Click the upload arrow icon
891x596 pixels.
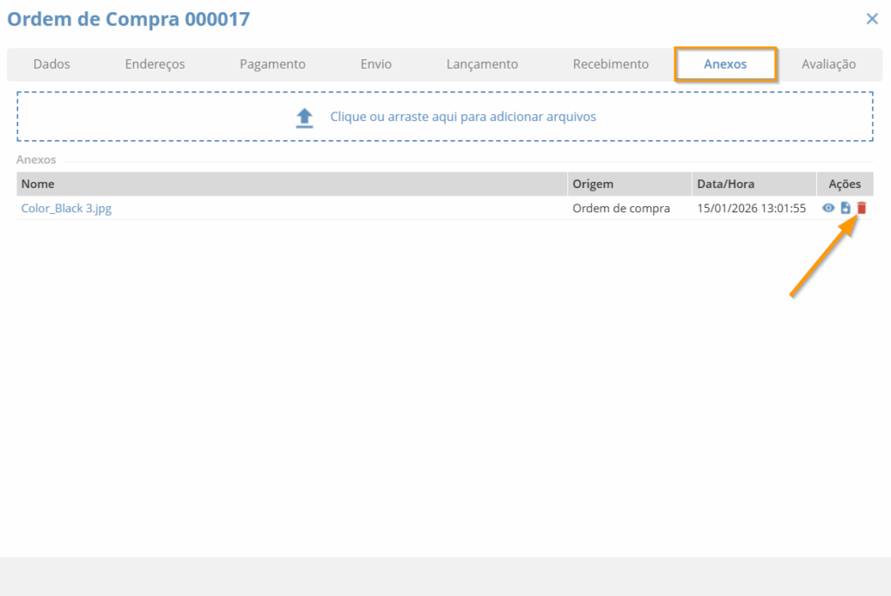[x=304, y=117]
